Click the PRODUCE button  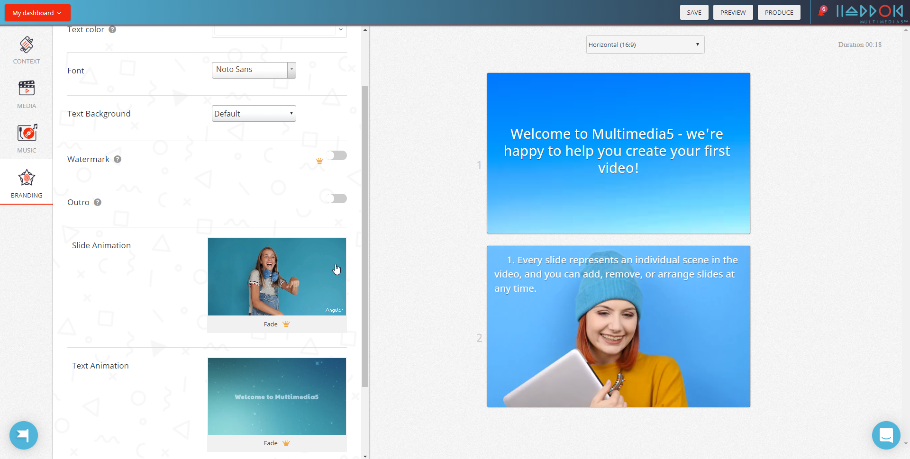tap(779, 12)
